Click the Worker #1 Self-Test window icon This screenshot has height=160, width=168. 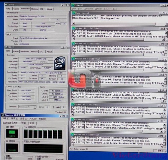coord(73,28)
